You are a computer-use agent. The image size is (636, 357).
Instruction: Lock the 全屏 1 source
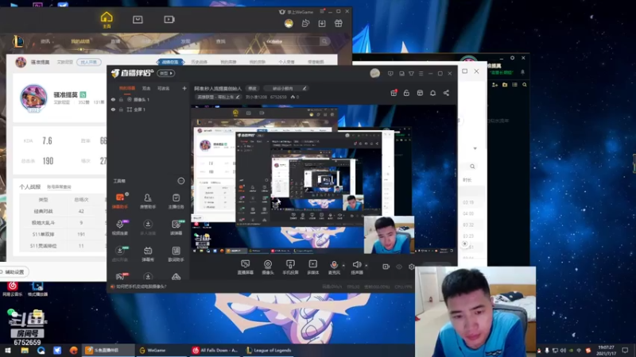click(121, 109)
